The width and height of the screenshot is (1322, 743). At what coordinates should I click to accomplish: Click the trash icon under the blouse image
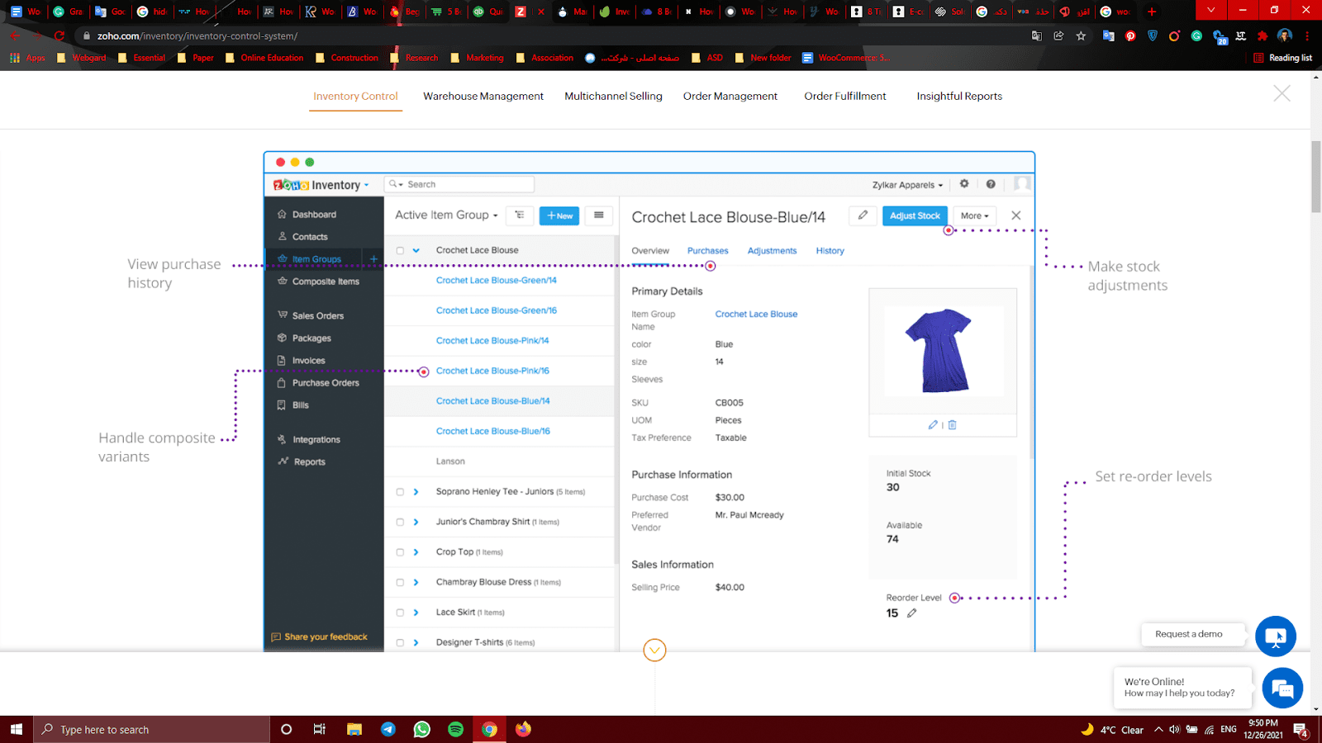click(953, 425)
